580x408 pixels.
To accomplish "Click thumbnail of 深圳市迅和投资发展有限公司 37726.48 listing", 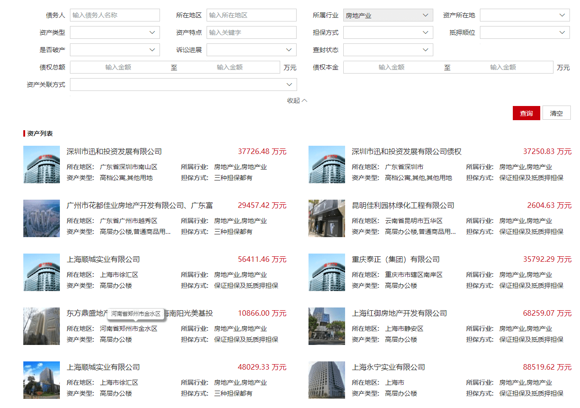I will (42, 164).
